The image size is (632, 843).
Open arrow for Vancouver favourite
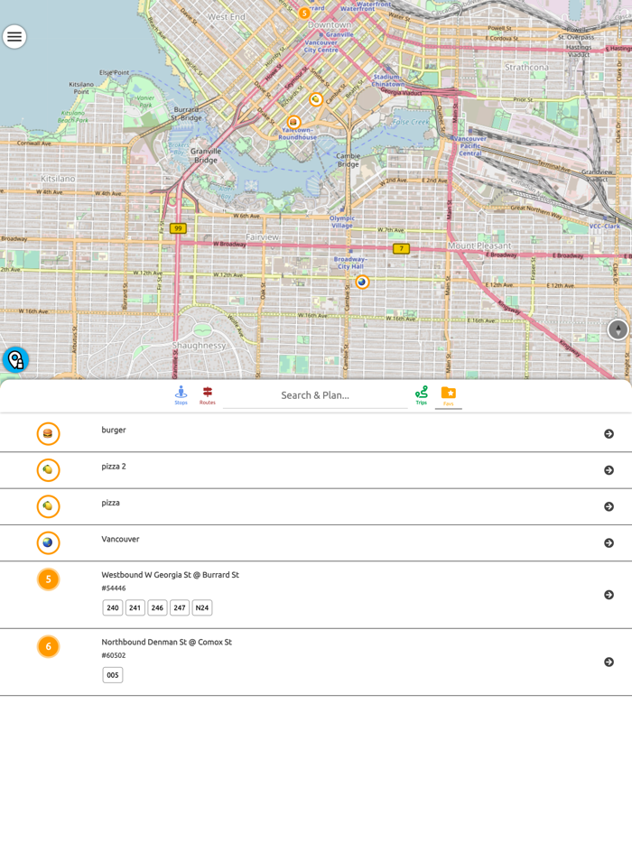click(609, 543)
